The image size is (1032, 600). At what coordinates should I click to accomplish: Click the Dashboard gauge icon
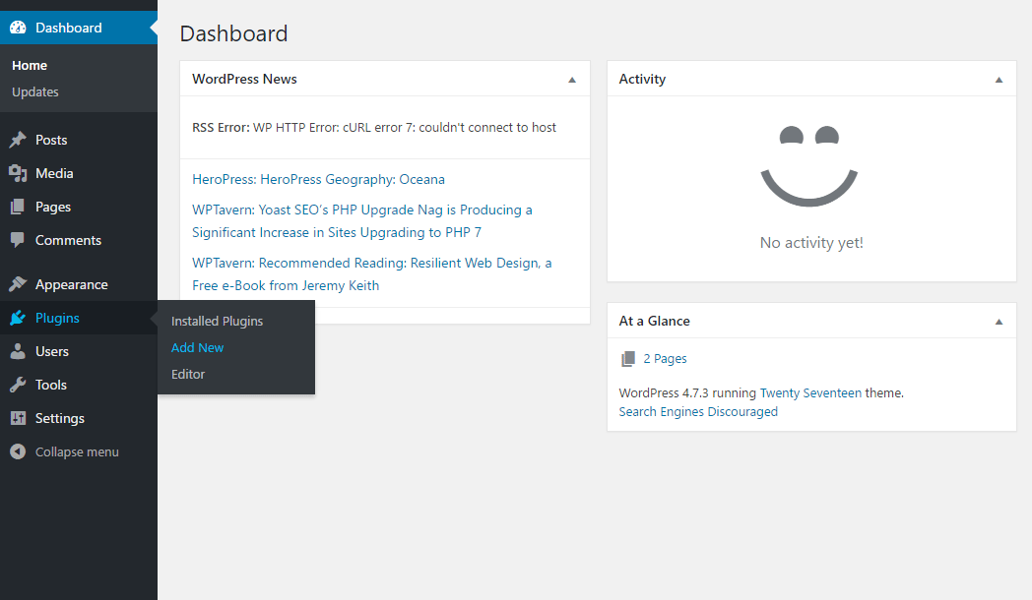[18, 28]
